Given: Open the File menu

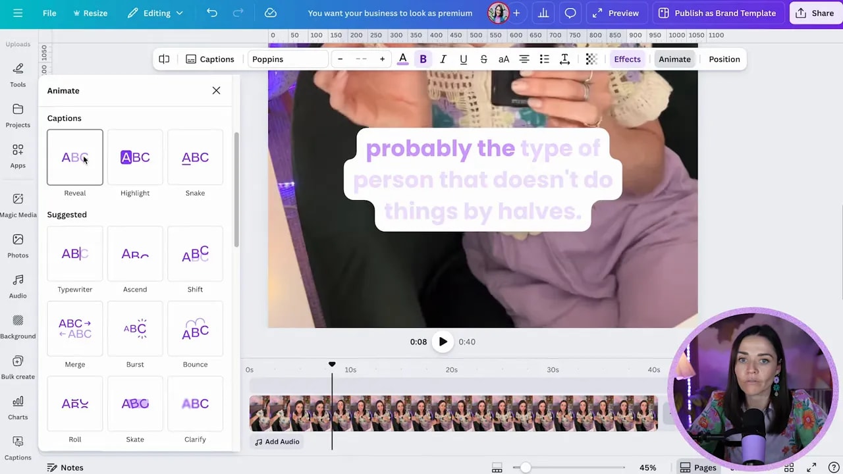Looking at the screenshot, I should coord(49,13).
